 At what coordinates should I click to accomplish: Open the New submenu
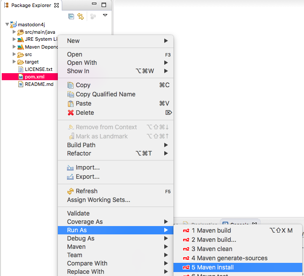(x=116, y=41)
